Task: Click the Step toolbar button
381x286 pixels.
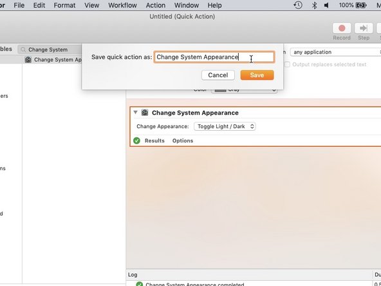Action: coord(364,28)
